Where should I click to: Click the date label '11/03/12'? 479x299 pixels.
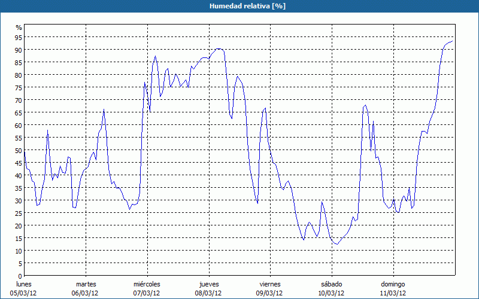point(393,293)
